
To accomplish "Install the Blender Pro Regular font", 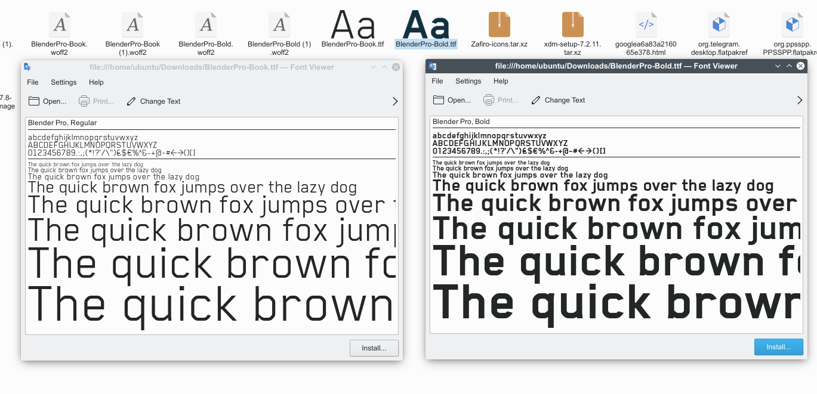I will pyautogui.click(x=374, y=348).
